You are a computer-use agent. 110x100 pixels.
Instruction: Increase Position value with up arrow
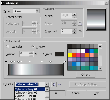tap(31, 53)
